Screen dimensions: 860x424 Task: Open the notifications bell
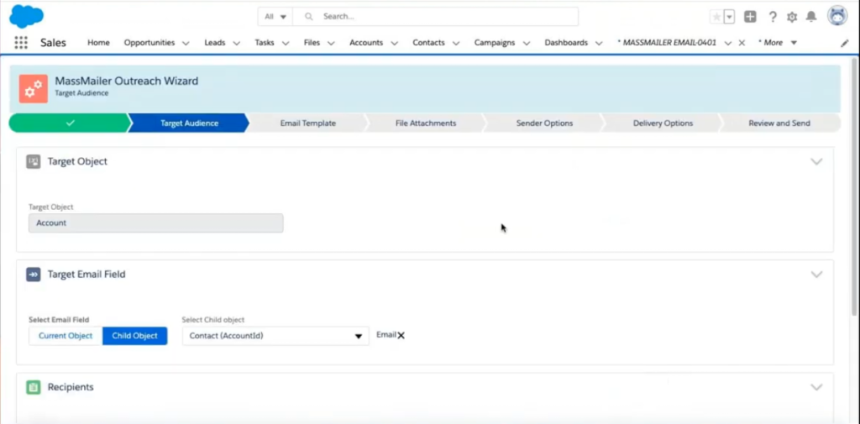click(x=810, y=17)
